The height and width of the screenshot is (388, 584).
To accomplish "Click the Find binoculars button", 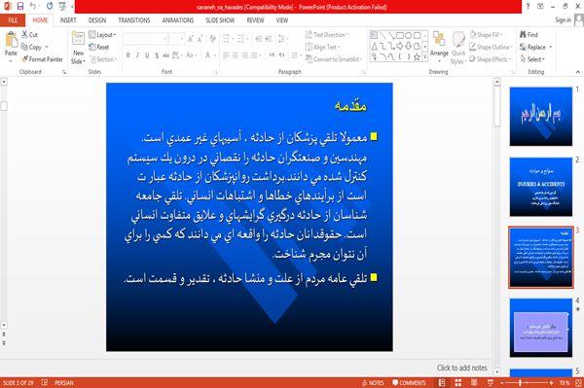I will click(529, 35).
